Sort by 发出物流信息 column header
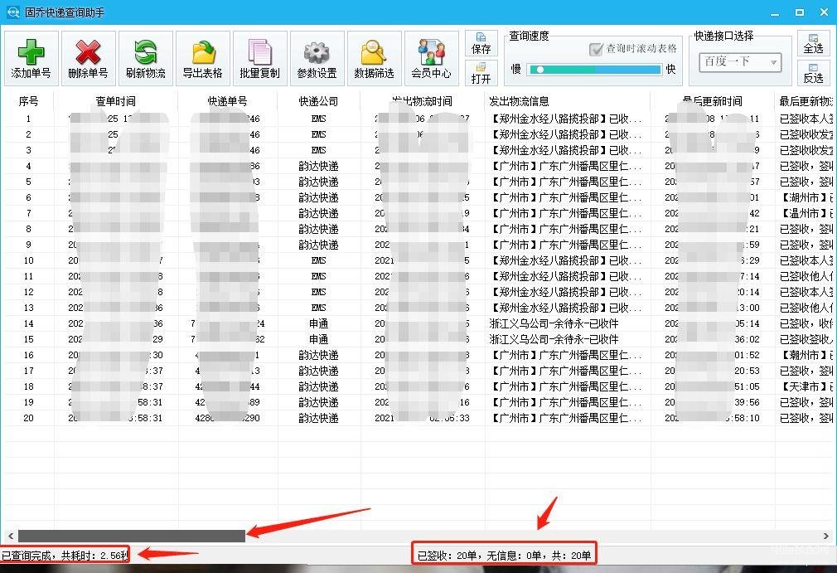This screenshot has height=573, width=837. click(568, 101)
